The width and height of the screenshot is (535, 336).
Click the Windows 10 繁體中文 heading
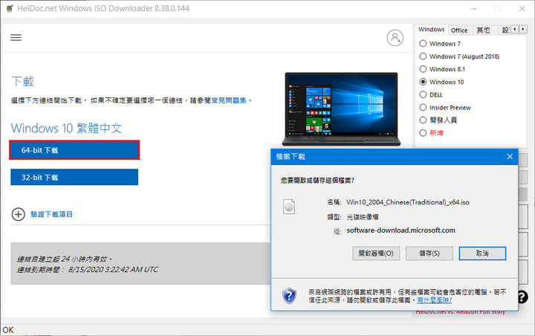(67, 129)
